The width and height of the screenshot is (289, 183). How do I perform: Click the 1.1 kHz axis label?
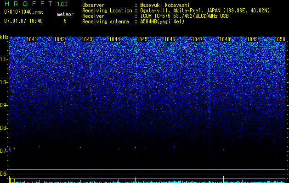pyautogui.click(x=4, y=59)
